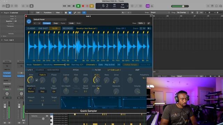
Task: Fast forward the playhead
Action: pyautogui.click(x=69, y=6)
